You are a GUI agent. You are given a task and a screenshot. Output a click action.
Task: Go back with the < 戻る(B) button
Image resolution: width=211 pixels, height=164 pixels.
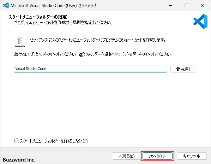coord(127,156)
